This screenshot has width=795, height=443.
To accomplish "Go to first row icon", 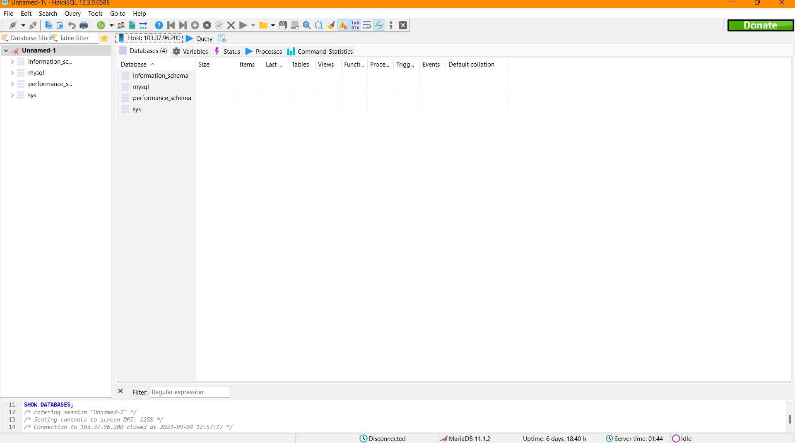I will [x=171, y=25].
